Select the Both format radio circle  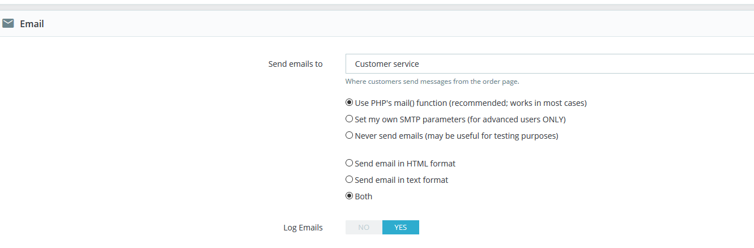point(350,196)
